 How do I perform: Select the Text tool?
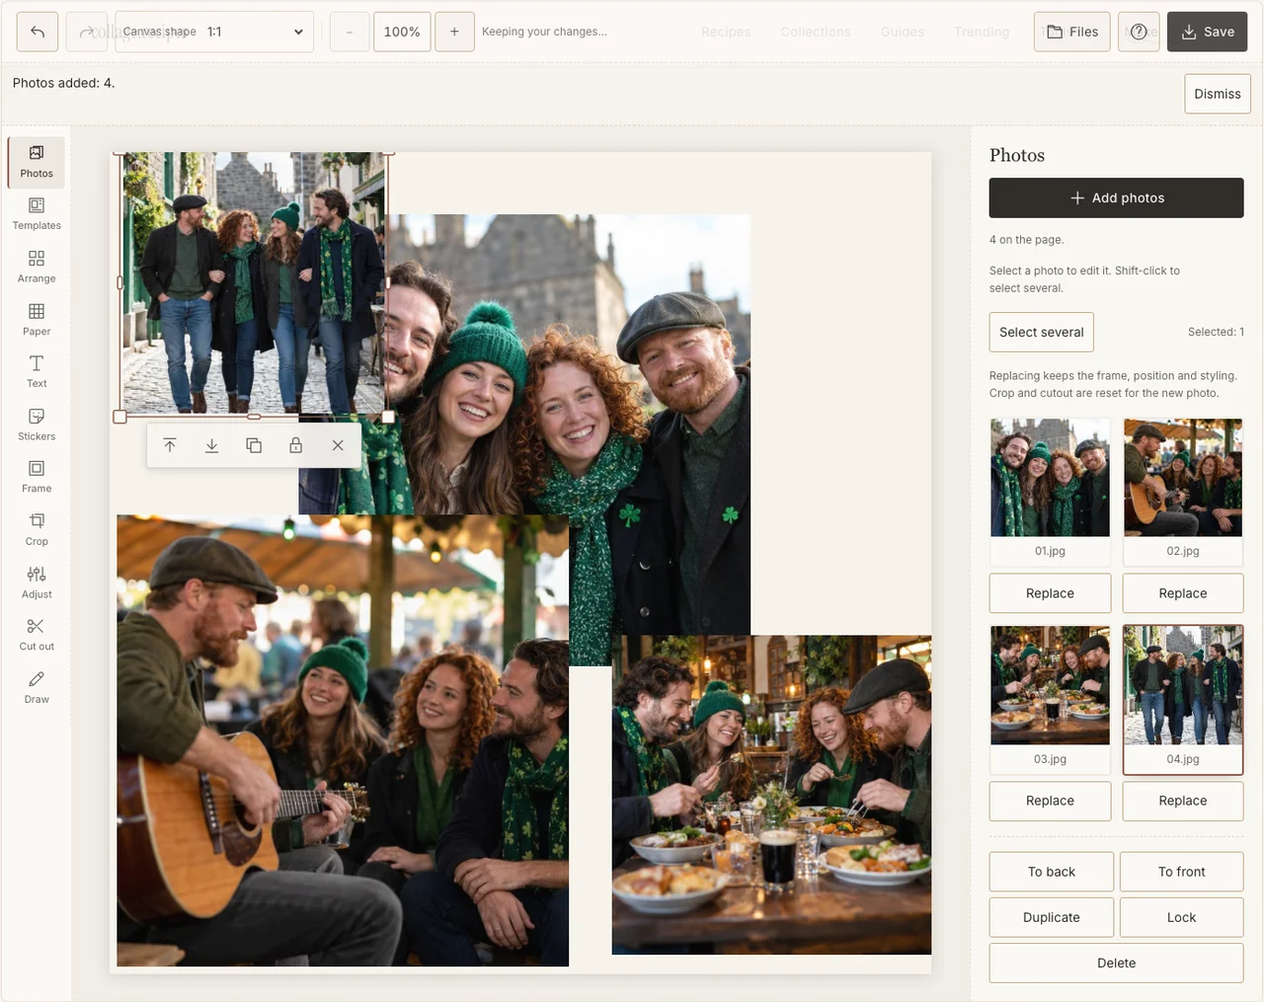click(x=37, y=372)
